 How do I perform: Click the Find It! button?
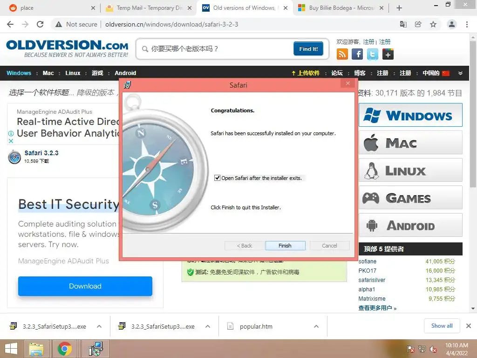point(308,48)
